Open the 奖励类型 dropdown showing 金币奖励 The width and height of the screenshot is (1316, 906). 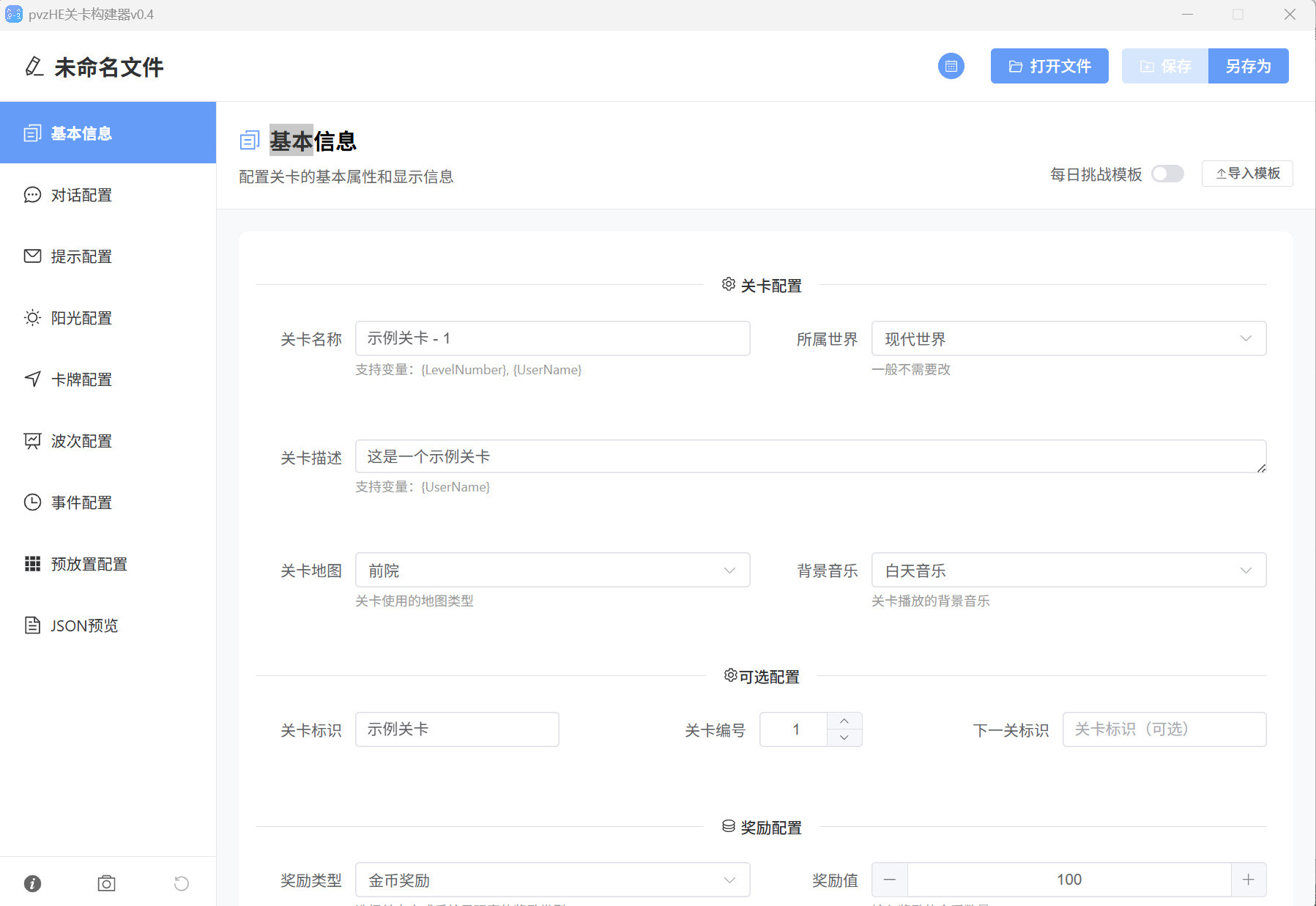pyautogui.click(x=552, y=880)
